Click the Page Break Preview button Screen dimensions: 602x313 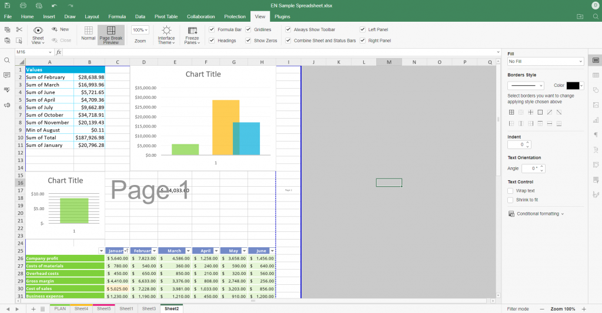coord(111,35)
